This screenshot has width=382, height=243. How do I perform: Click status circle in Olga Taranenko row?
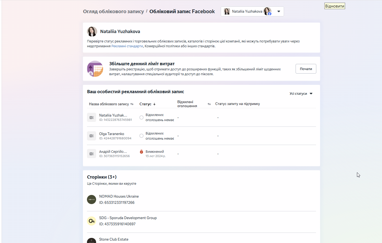tap(141, 136)
